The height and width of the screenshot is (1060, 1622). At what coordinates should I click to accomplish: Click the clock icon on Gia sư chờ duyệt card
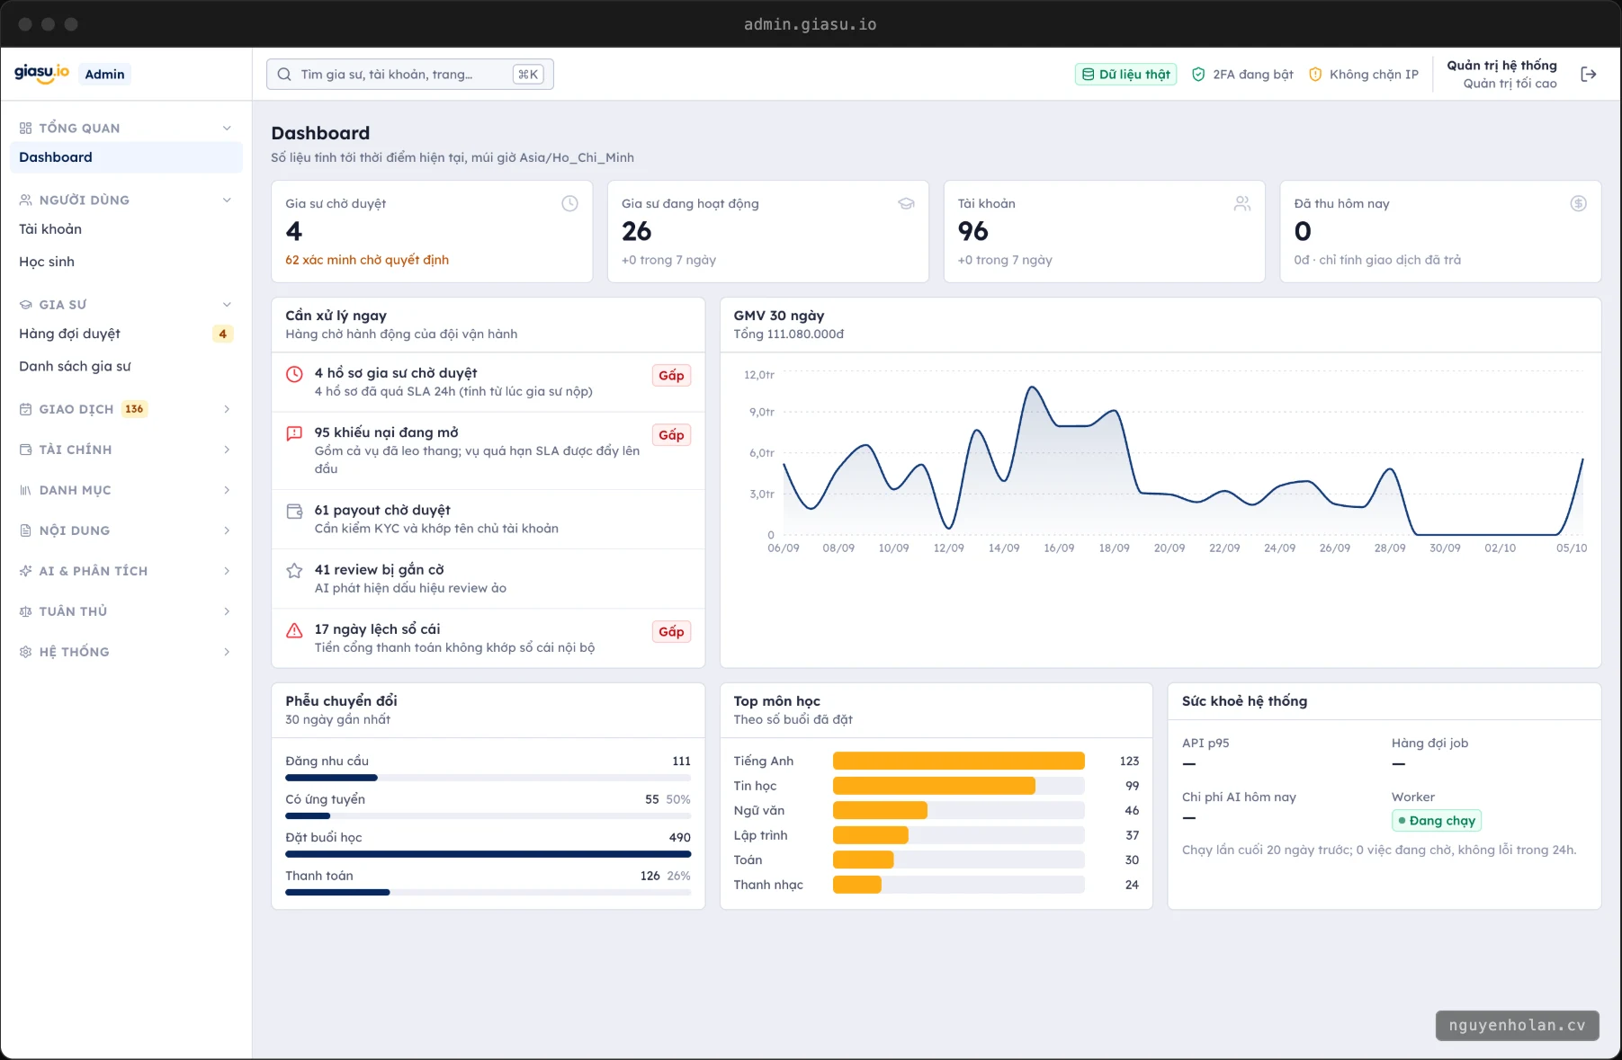569,203
